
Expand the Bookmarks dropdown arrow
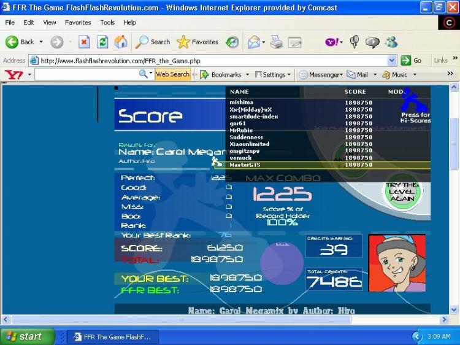tap(247, 74)
